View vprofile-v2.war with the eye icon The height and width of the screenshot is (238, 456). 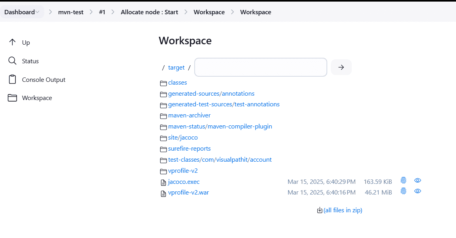[417, 191]
